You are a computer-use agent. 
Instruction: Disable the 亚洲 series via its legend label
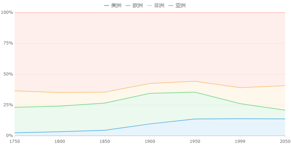180,6
